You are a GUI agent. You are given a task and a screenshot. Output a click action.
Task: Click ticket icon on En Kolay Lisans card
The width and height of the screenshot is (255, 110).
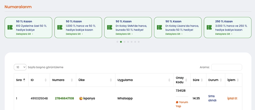click(159, 27)
